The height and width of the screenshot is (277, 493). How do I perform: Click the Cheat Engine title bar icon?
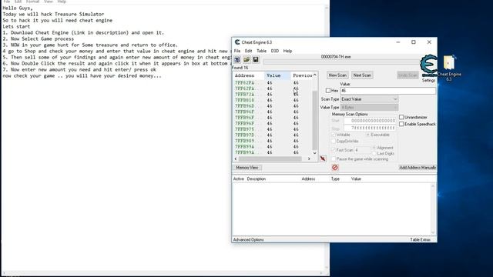[x=237, y=42]
